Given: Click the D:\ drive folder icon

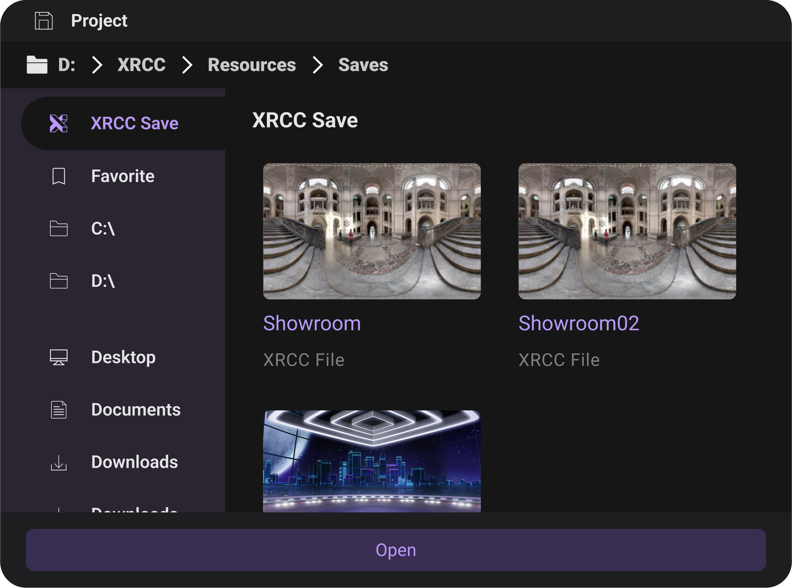Looking at the screenshot, I should tap(59, 281).
